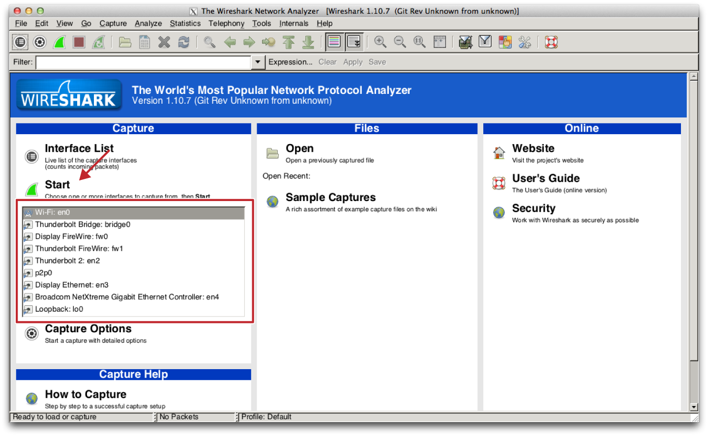The height and width of the screenshot is (436, 708).
Task: Click the open capture file folder icon
Action: click(x=125, y=42)
